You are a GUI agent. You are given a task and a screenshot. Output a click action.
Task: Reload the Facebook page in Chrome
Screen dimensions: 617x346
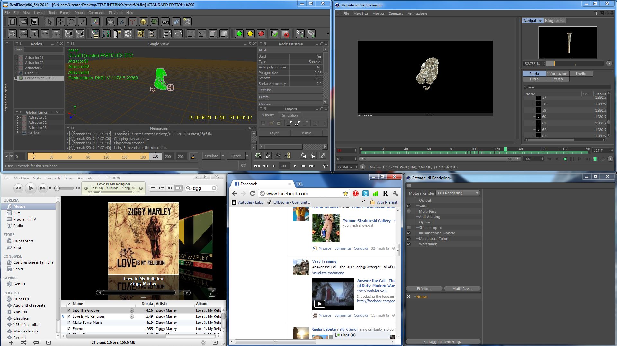tap(252, 194)
